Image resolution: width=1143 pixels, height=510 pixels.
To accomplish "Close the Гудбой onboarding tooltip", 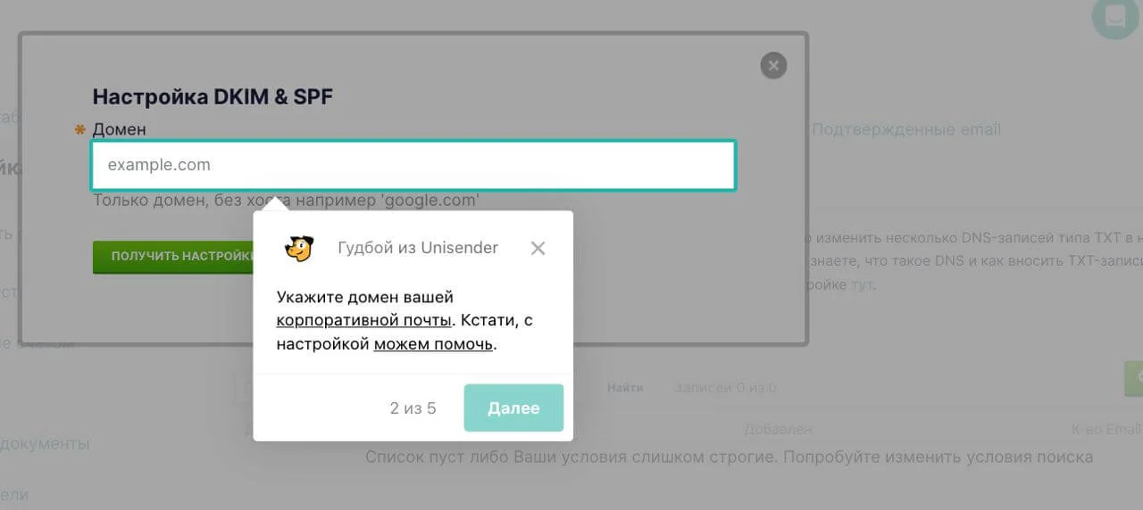I will [x=538, y=248].
